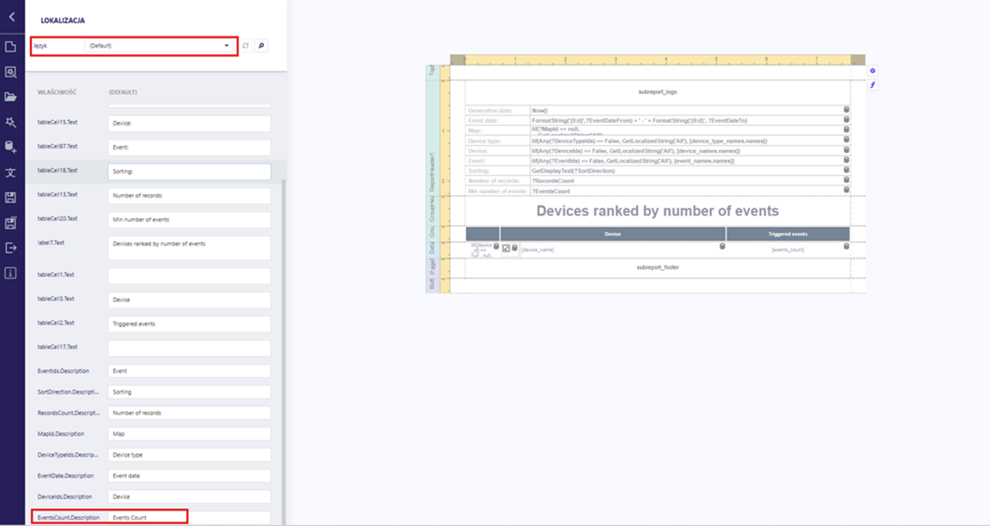Click the add data source cylinder icon
990x526 pixels.
coord(11,147)
